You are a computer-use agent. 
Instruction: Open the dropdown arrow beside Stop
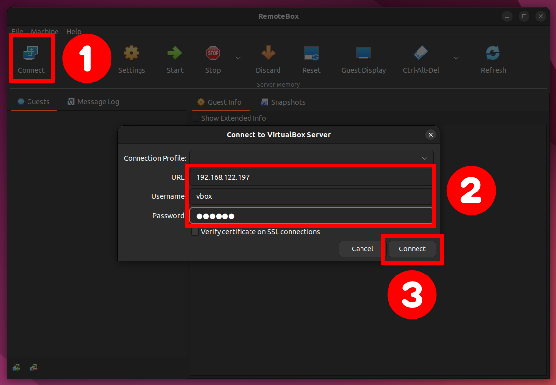[x=238, y=58]
